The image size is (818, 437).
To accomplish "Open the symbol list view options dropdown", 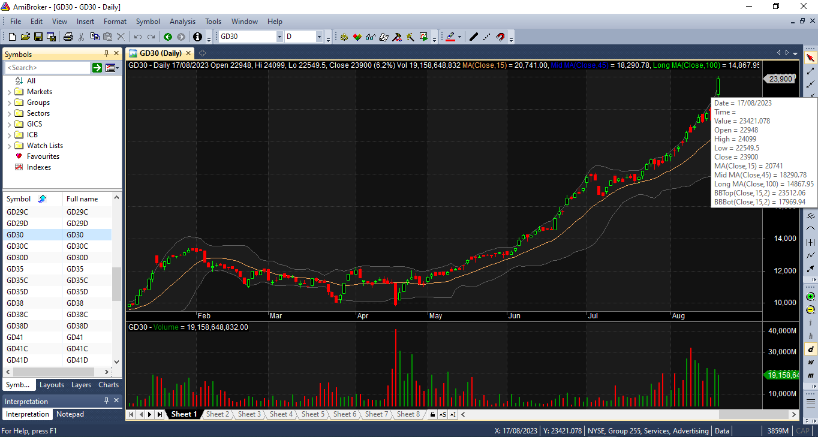I will coord(111,68).
